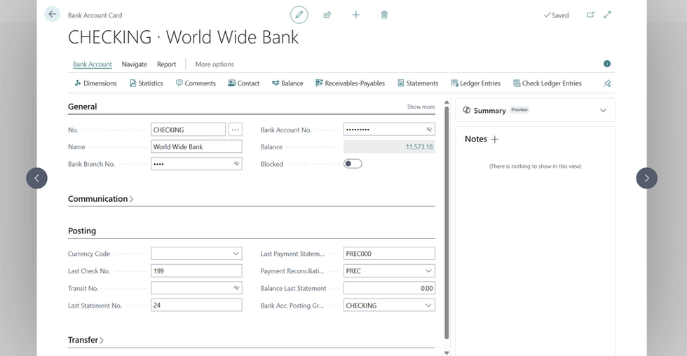Open the share icon
Viewport: 687px width, 356px height.
327,15
